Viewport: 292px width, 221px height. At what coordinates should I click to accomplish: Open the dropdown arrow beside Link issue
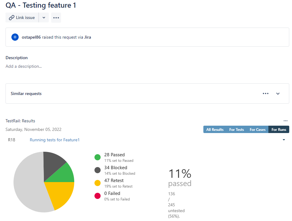[x=44, y=17]
